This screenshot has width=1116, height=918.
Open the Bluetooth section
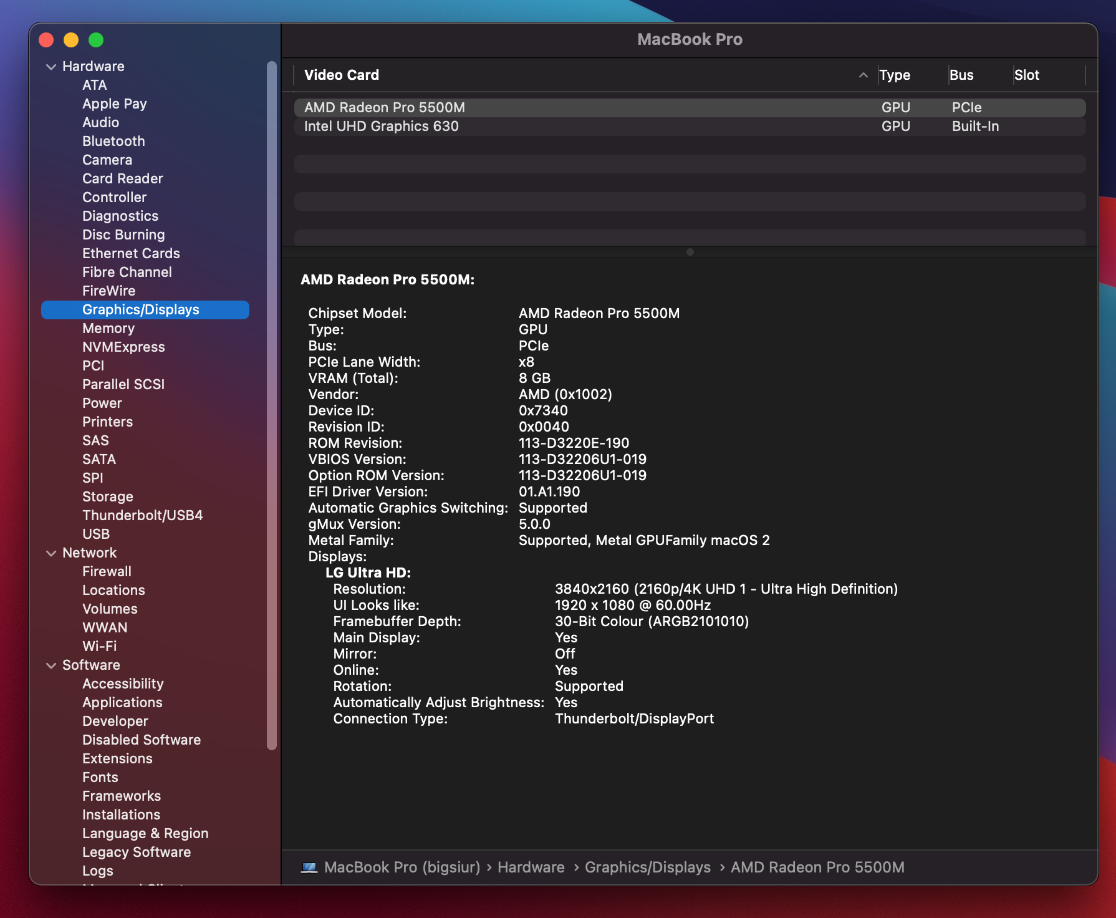tap(113, 142)
